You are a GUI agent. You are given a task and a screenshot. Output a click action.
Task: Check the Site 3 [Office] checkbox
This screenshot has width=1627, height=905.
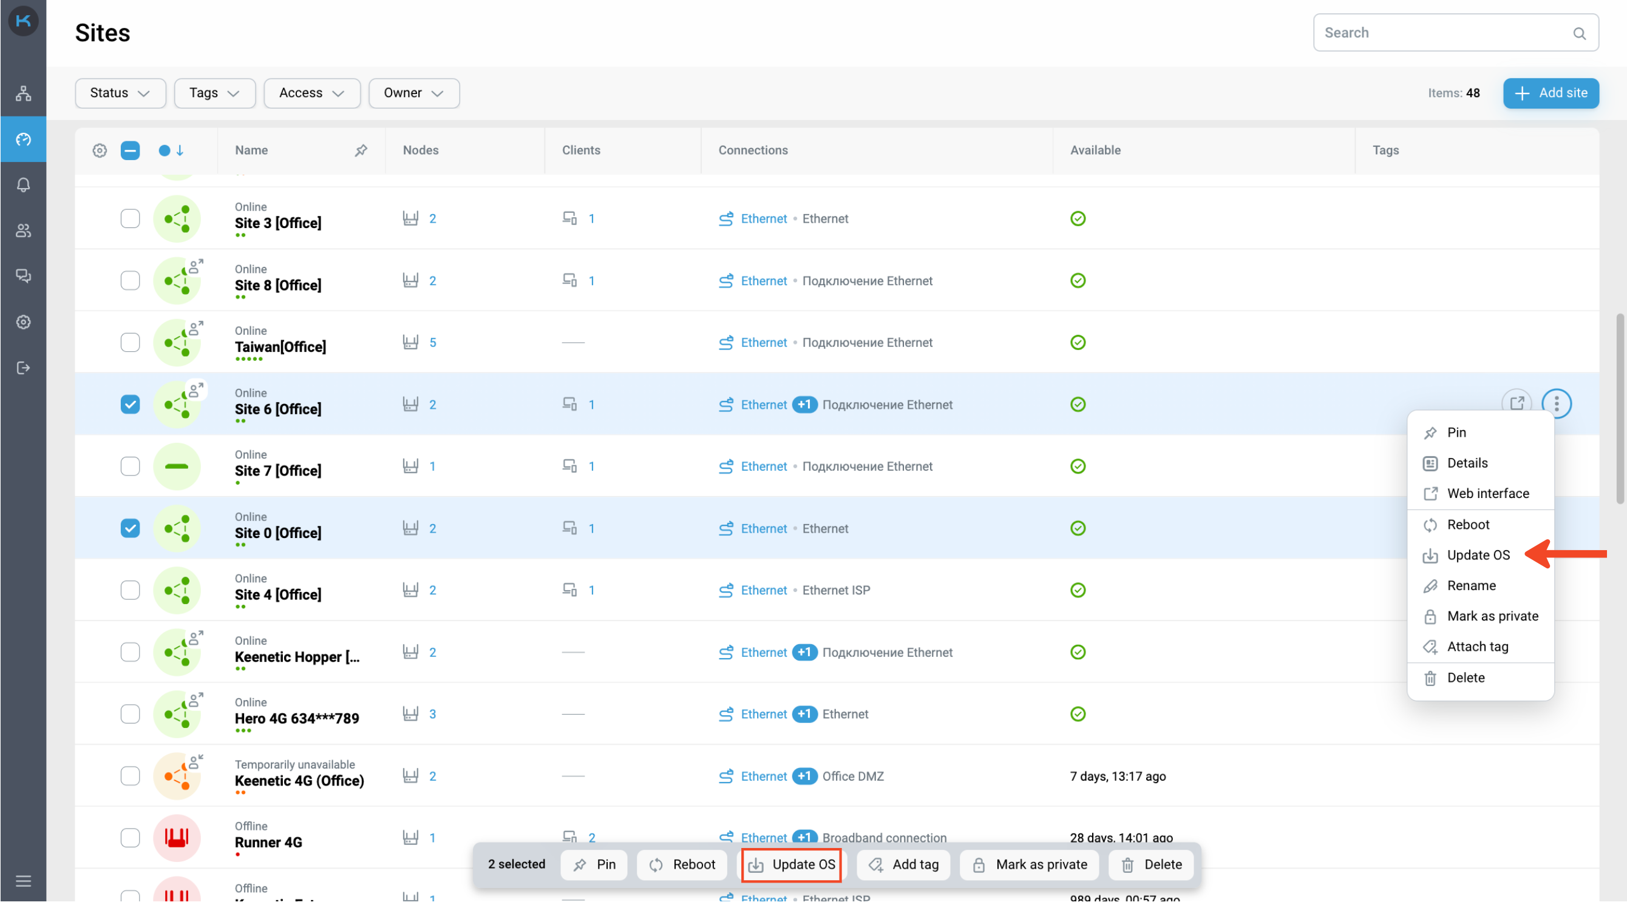click(x=130, y=219)
